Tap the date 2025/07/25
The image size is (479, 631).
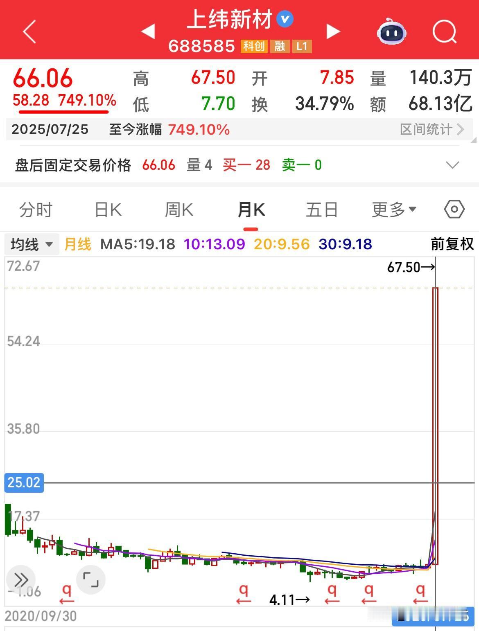50,129
